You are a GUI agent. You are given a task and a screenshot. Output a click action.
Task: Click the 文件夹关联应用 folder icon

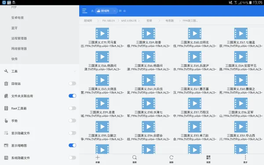pos(6,96)
